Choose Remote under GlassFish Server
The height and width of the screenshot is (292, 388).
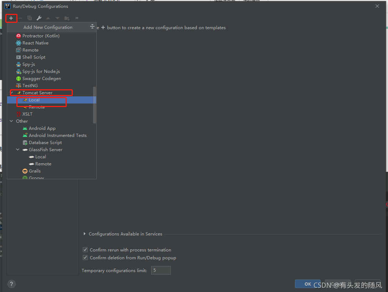tap(51, 164)
